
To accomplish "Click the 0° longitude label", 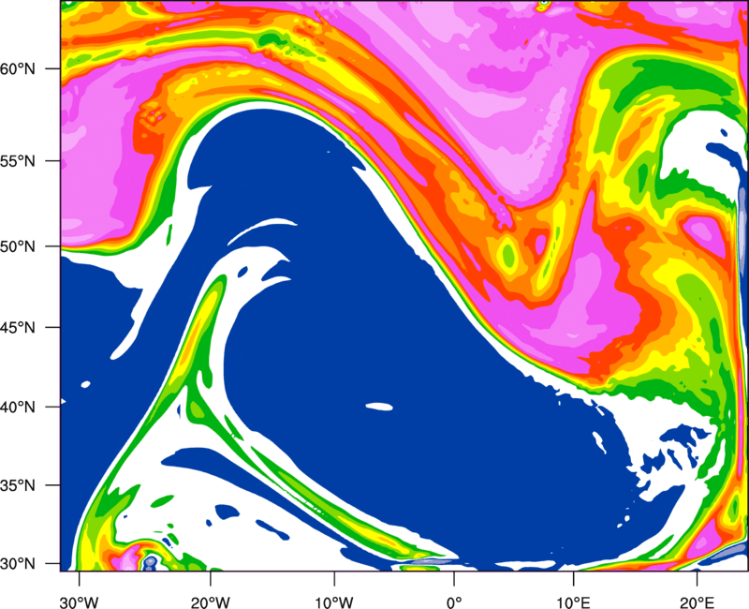I will [x=454, y=602].
